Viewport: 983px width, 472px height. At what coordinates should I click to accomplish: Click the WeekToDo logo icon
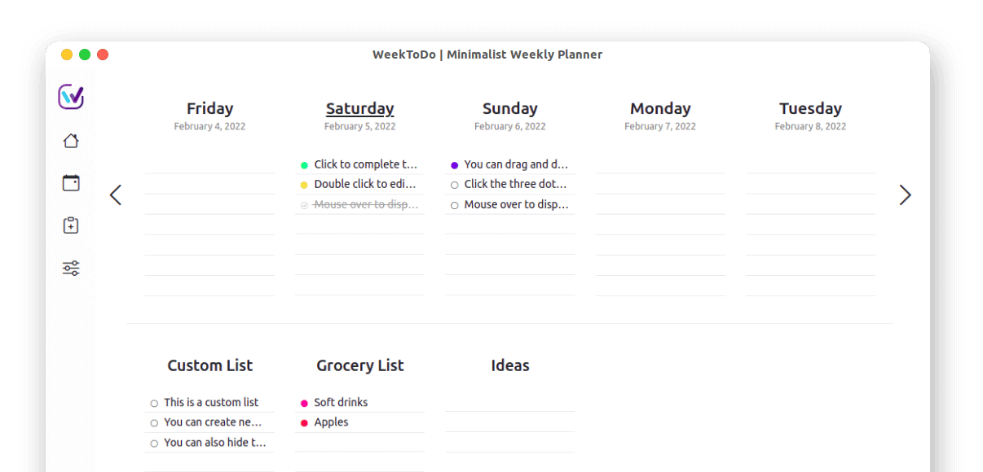tap(71, 97)
